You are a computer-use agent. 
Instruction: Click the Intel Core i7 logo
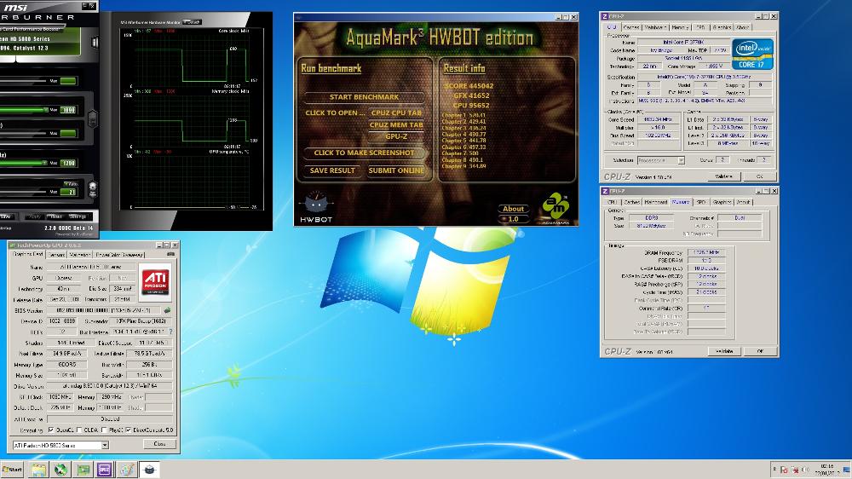click(x=752, y=54)
